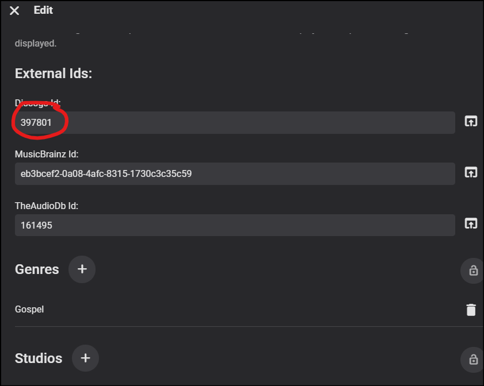Open the MusicBrainz Id external link
The image size is (484, 386).
tap(471, 172)
